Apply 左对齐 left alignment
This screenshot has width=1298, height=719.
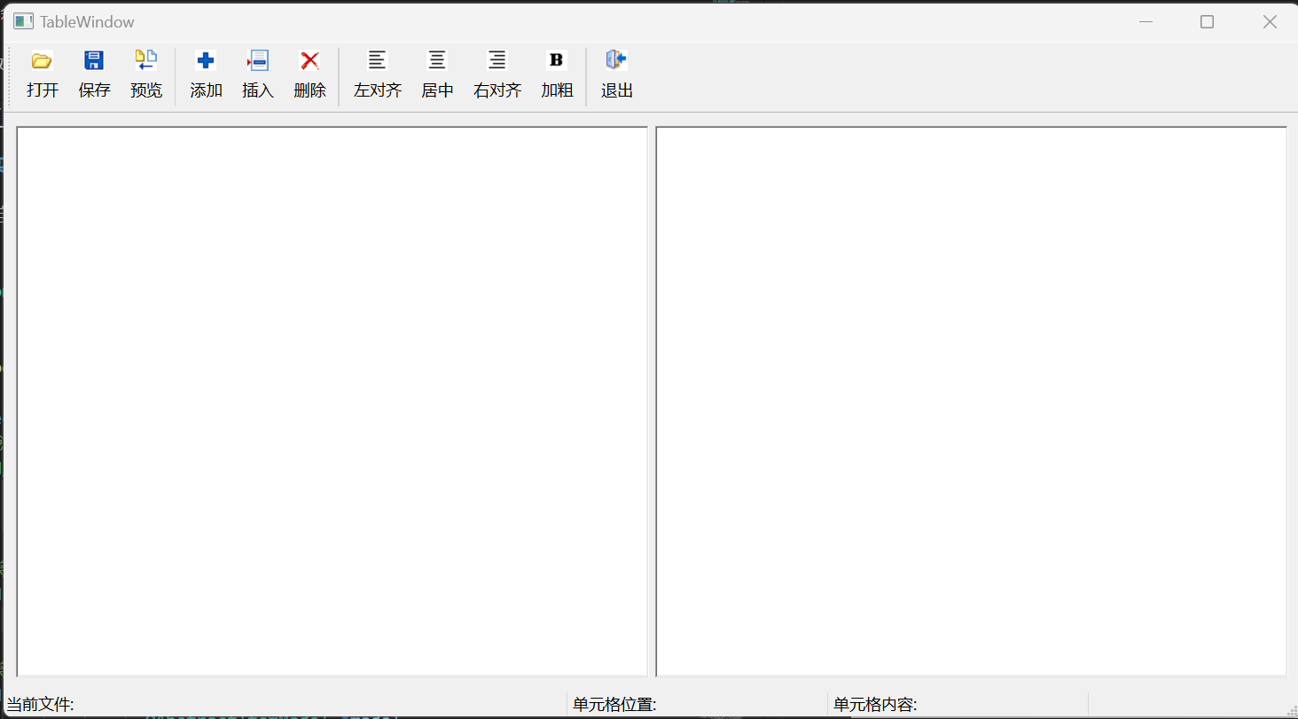[x=378, y=61]
